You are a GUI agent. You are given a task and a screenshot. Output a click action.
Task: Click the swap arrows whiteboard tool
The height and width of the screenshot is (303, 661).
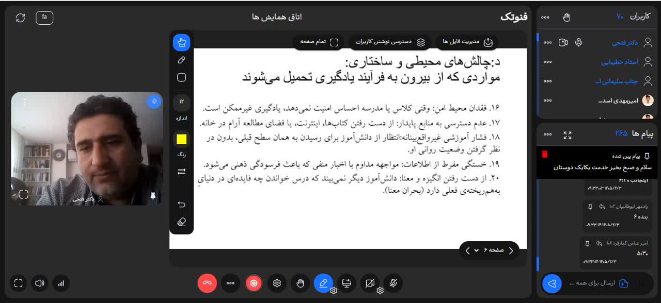(181, 172)
